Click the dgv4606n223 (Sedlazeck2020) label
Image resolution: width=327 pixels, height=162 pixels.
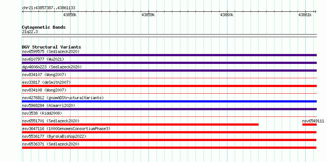click(52, 67)
